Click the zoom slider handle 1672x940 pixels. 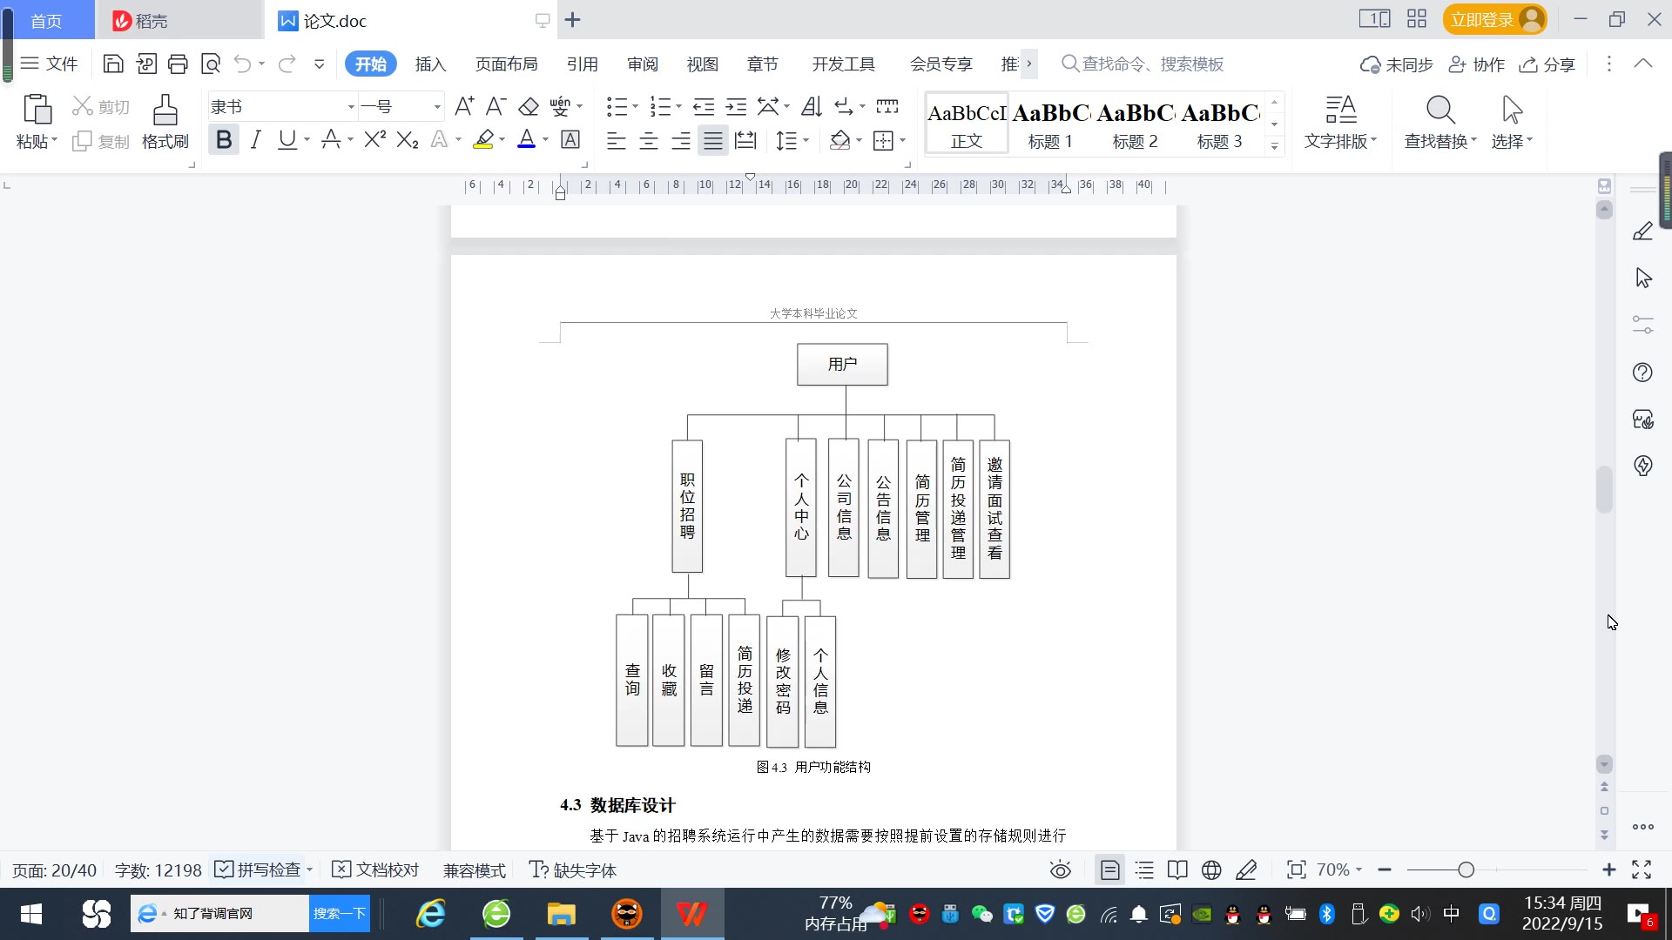(1466, 869)
